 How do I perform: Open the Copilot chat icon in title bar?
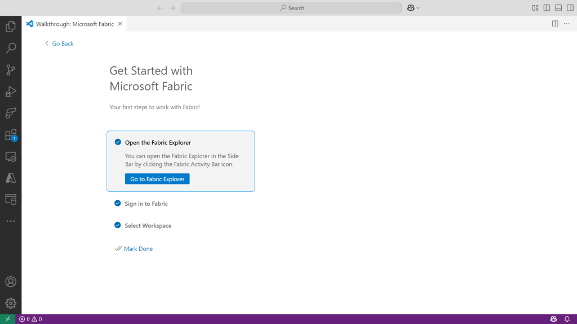coord(411,8)
